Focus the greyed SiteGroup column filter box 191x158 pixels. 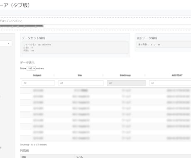tap(126, 83)
